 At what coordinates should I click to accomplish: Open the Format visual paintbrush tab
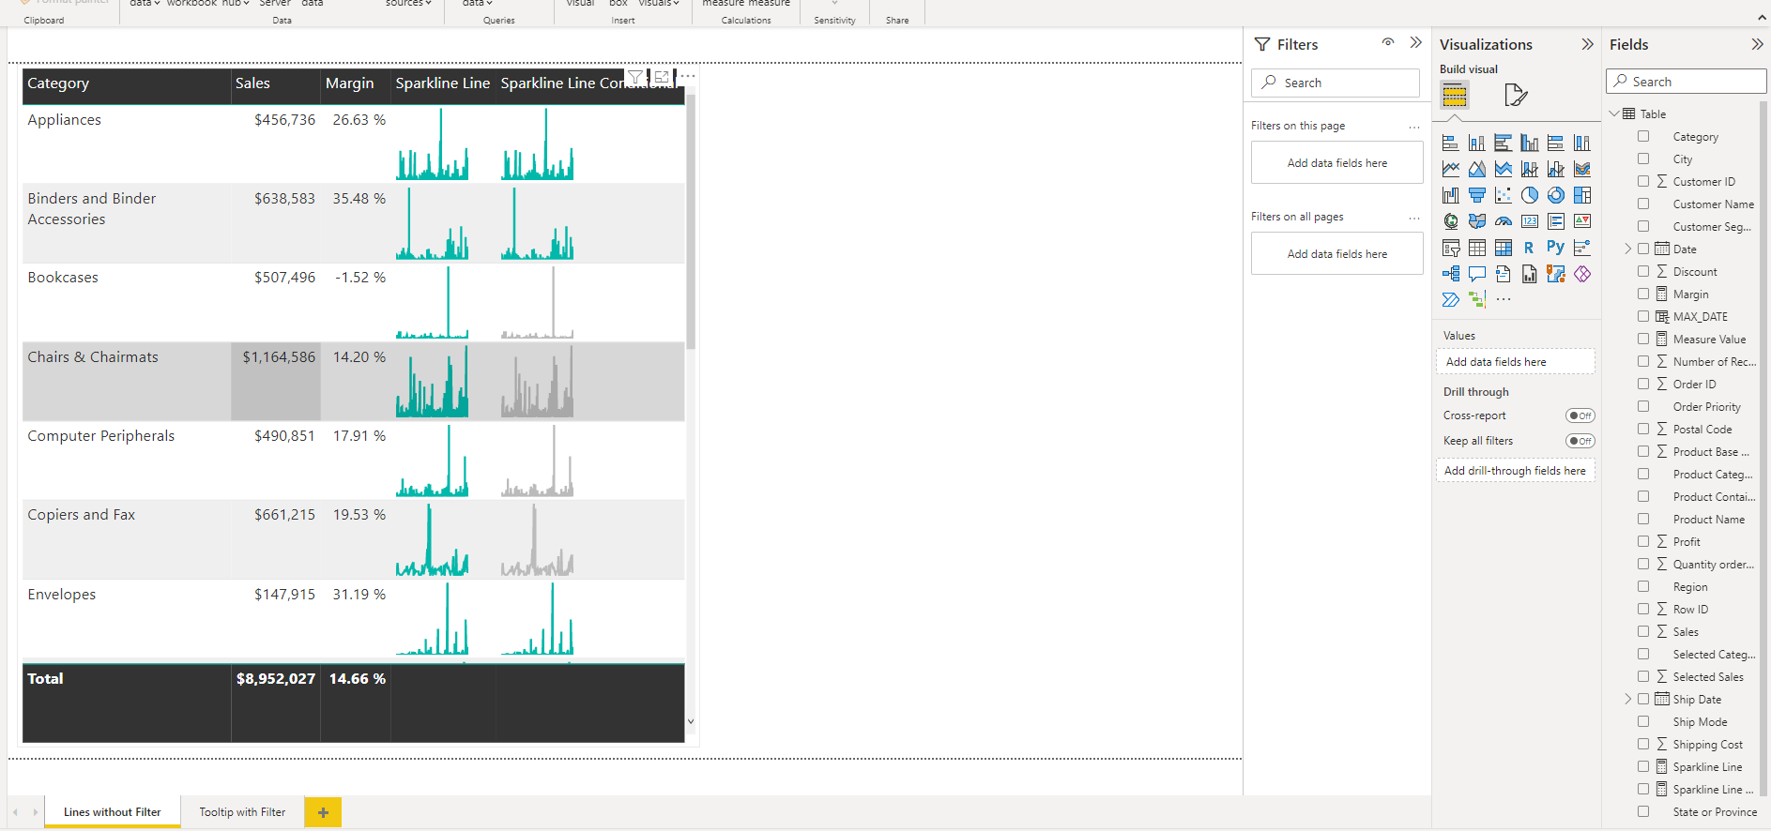click(x=1516, y=95)
